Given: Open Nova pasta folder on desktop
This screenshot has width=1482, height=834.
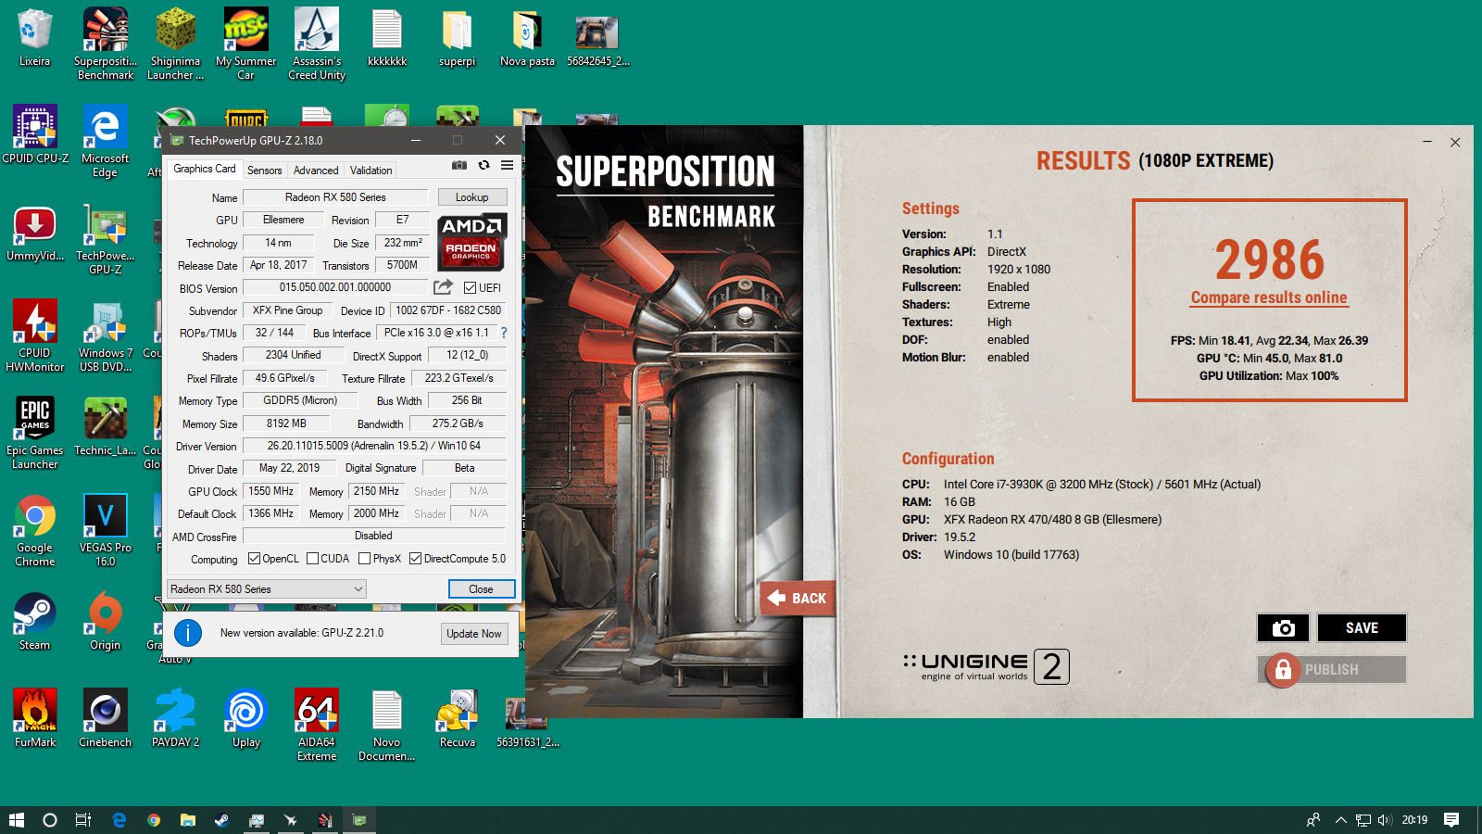Looking at the screenshot, I should tap(528, 39).
